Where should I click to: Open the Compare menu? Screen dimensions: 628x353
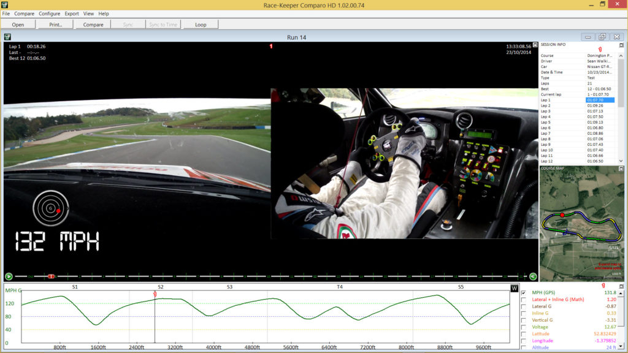click(x=24, y=13)
